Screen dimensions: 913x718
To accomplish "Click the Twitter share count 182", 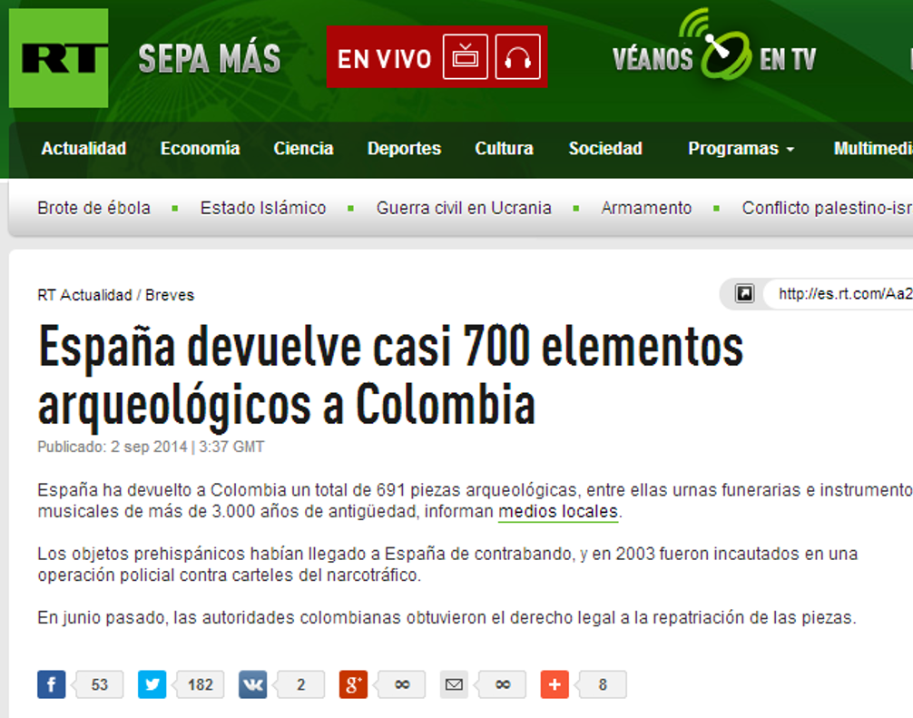I will (x=201, y=684).
